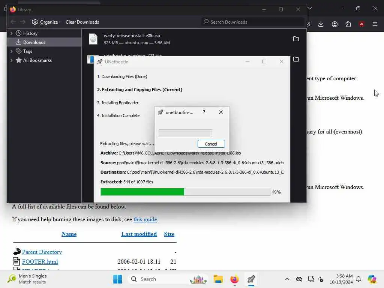384x288 pixels.
Task: Open the Windows Start menu
Action: click(x=117, y=279)
